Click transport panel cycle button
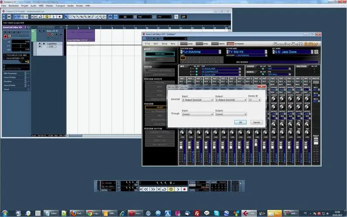The image size is (347, 217). (x=164, y=189)
